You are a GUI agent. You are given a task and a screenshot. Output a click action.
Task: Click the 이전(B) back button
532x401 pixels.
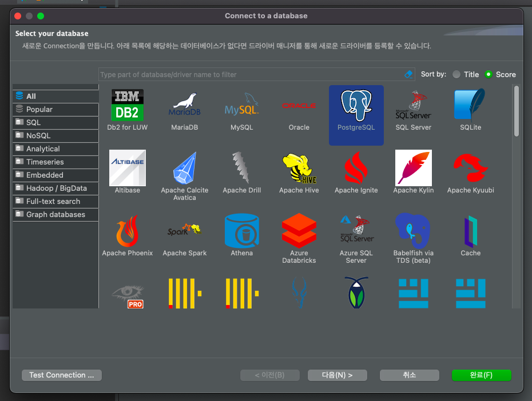click(x=270, y=375)
